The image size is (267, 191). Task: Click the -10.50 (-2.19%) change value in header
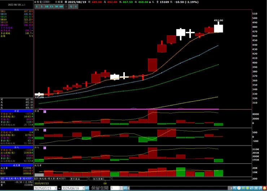[x=186, y=2]
